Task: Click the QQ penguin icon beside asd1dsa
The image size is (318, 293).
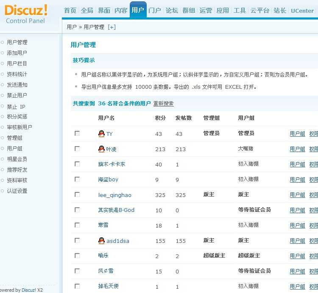Action: point(101,241)
